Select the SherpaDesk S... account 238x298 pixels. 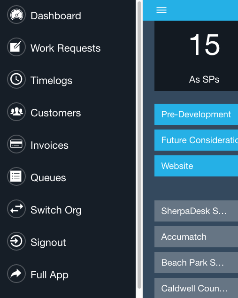(196, 211)
